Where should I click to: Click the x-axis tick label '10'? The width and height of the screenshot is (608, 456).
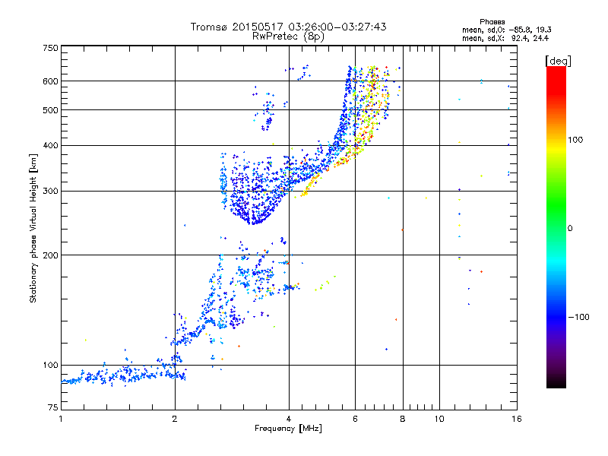pos(439,419)
